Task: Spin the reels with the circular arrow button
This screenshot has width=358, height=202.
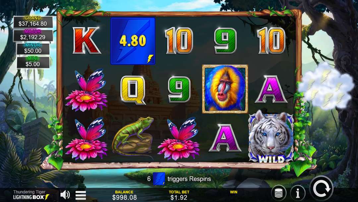Action: coord(322,189)
